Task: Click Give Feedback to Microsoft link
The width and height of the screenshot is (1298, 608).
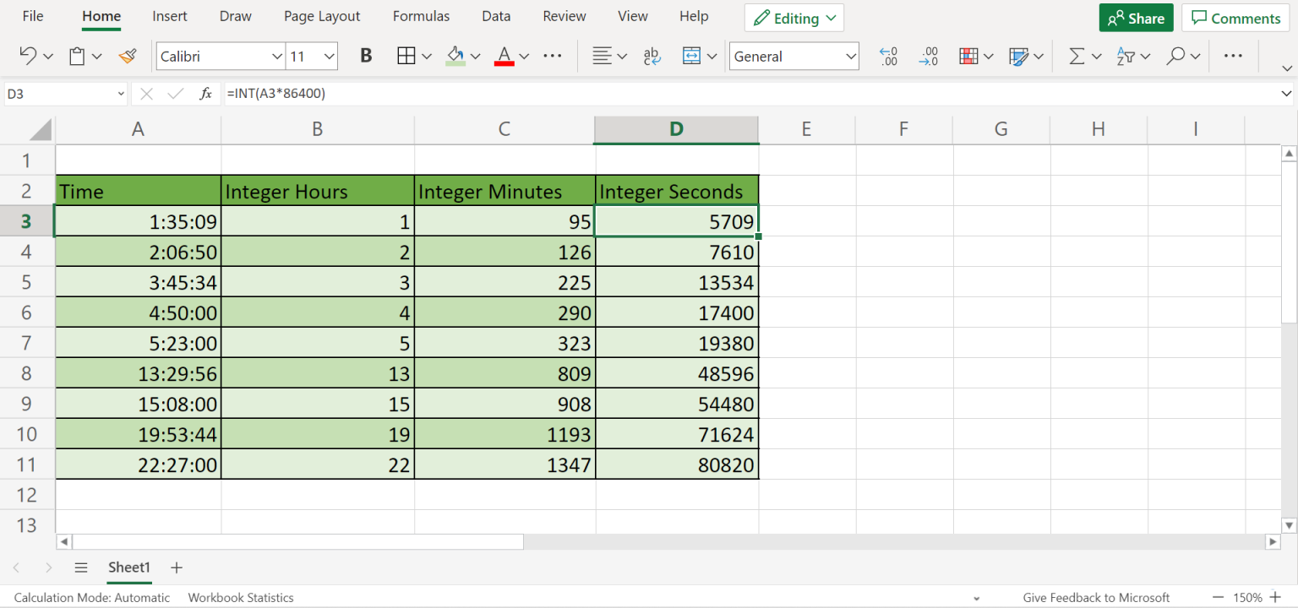Action: [x=1096, y=597]
